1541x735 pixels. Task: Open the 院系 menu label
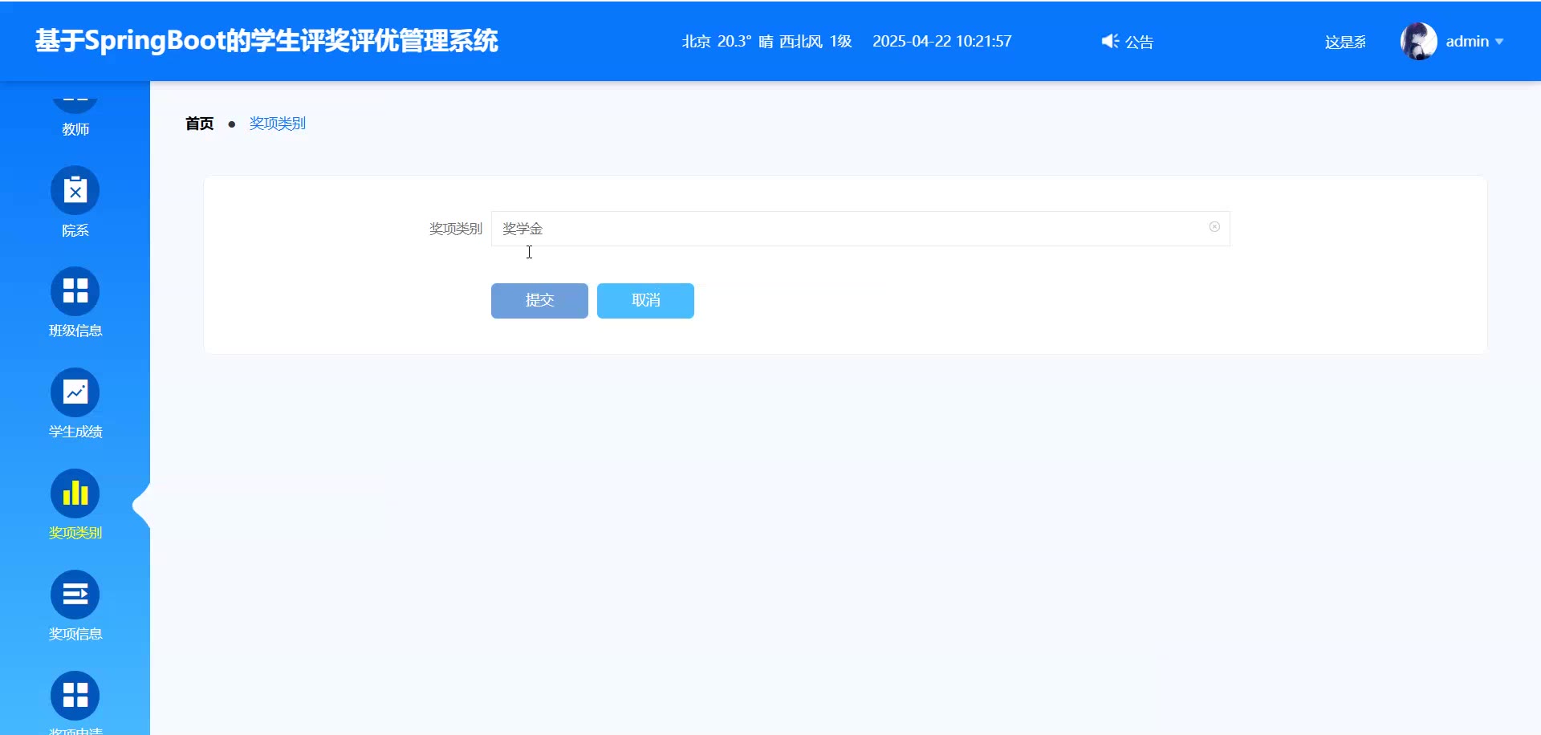[75, 230]
